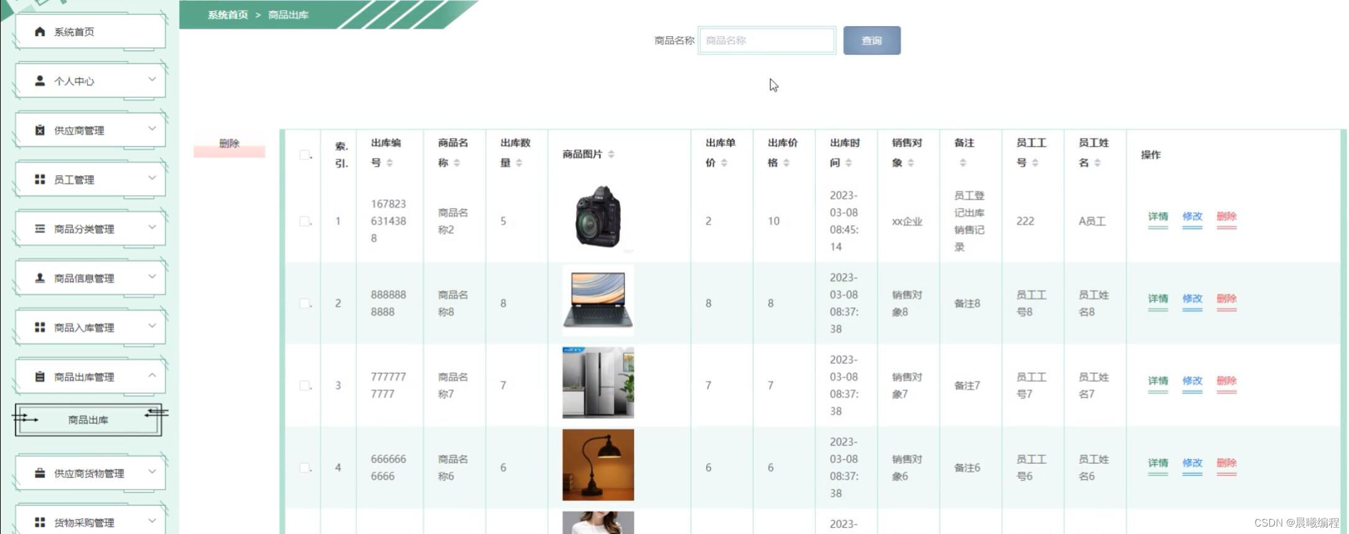Expand the 商品入库管理 menu chevron
The image size is (1349, 534).
click(x=152, y=325)
